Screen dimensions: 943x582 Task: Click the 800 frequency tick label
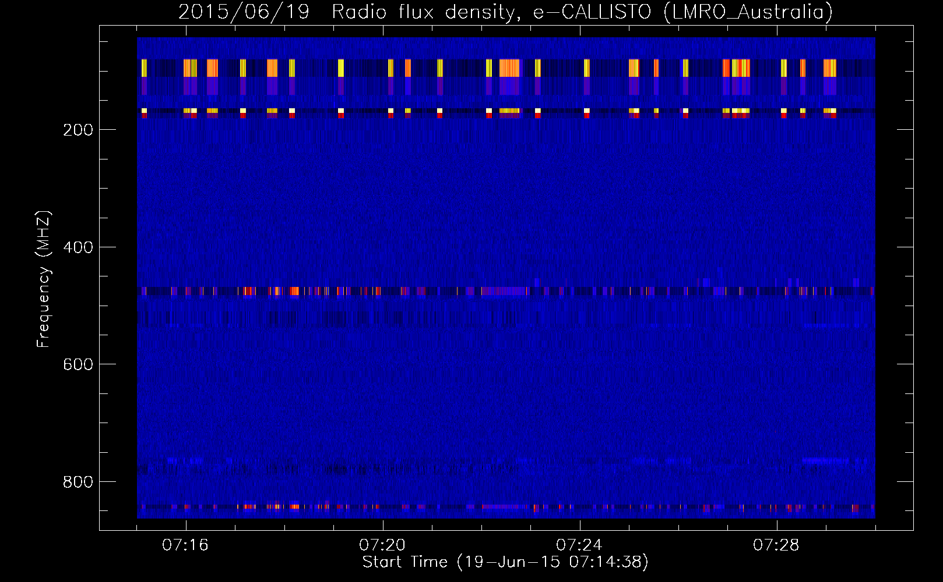click(x=78, y=482)
